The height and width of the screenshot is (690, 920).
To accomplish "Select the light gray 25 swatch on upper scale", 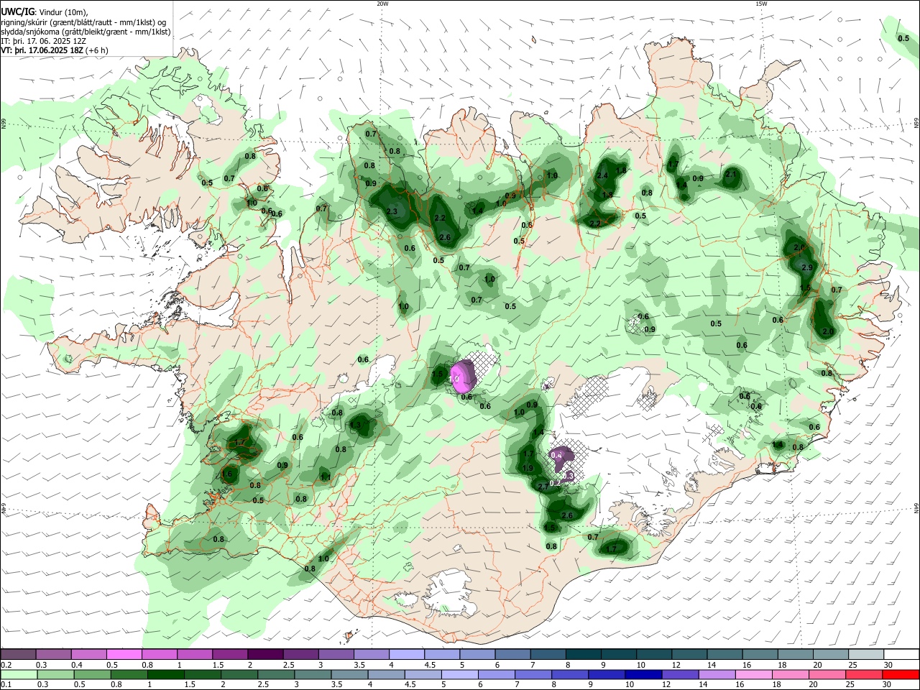I will pos(865,655).
